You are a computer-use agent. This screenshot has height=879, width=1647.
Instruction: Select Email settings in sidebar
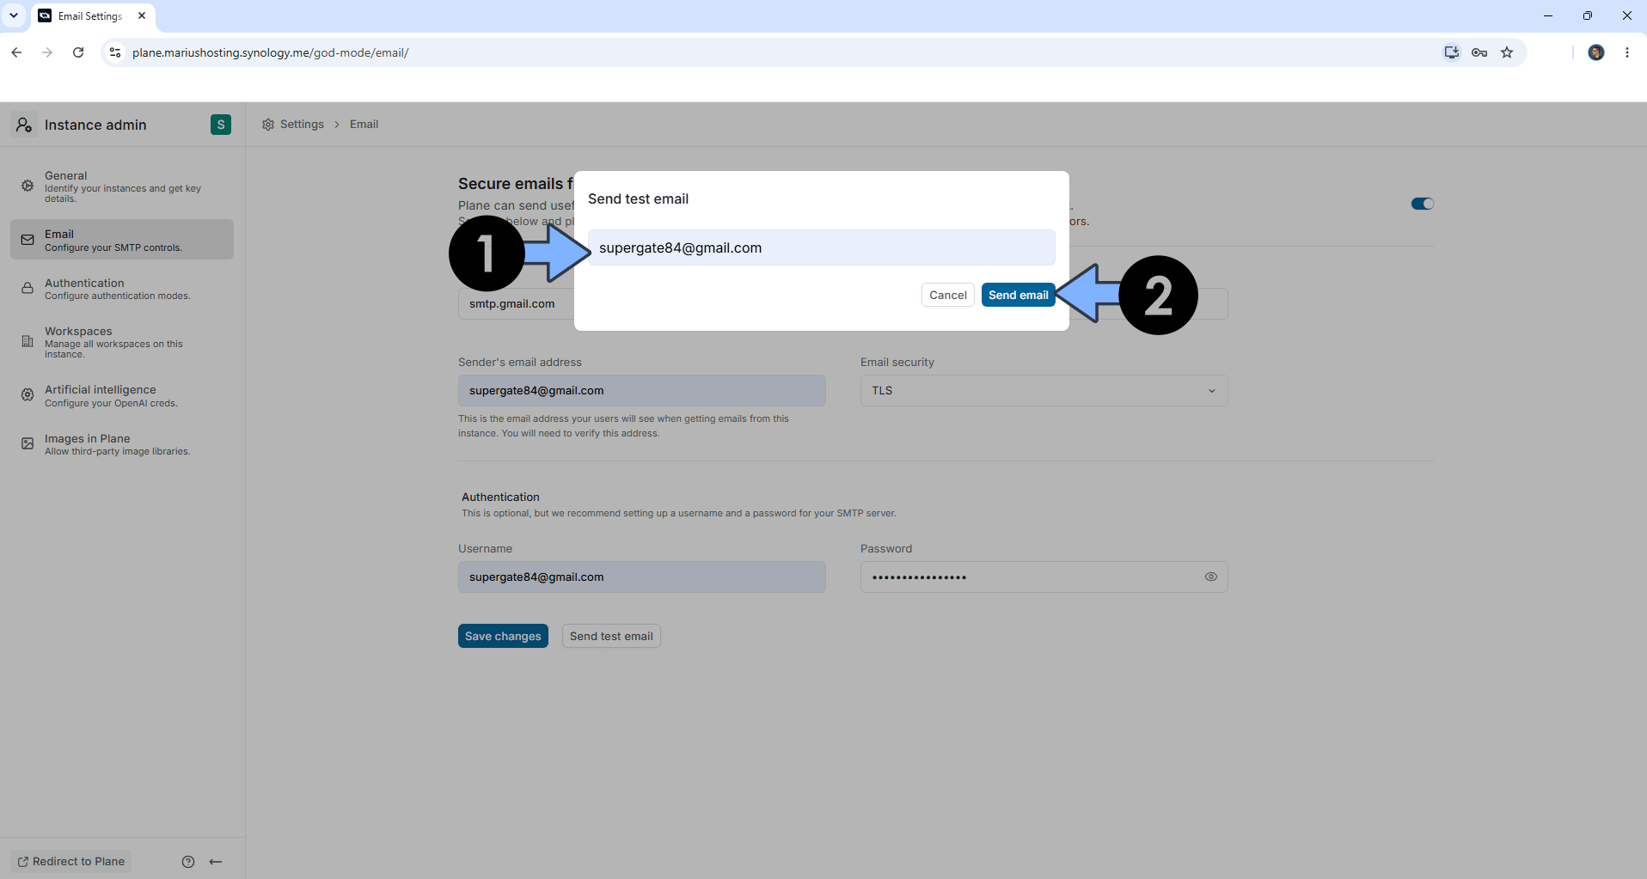pos(122,240)
